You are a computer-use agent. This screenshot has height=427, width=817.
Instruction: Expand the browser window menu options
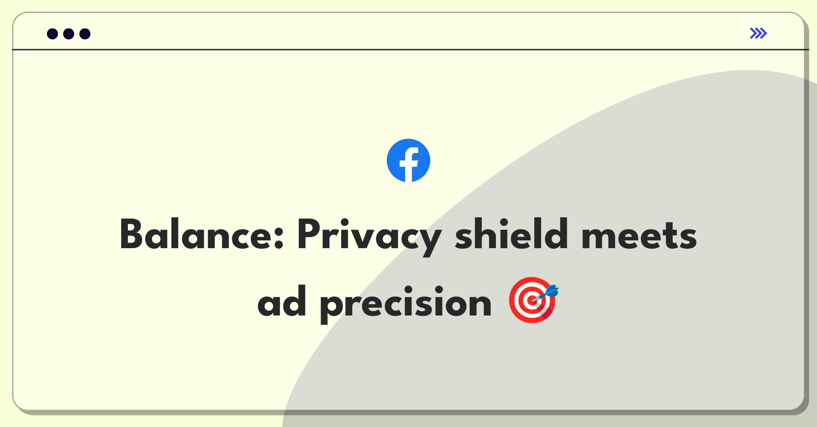pos(758,33)
